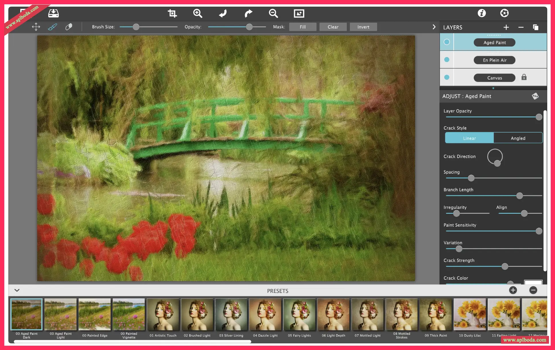Toggle visibility of Aged Paint layer
This screenshot has height=350, width=555.
point(447,42)
